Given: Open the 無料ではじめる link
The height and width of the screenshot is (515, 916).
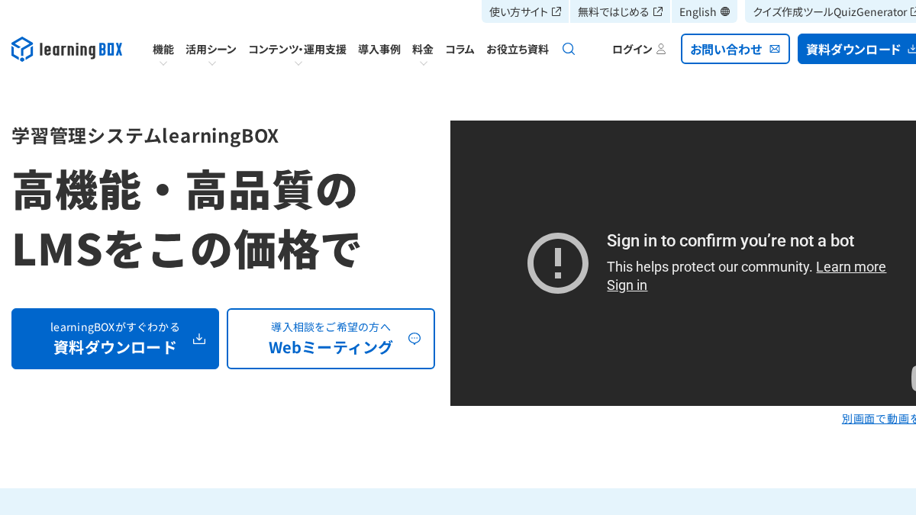Looking at the screenshot, I should 620,11.
